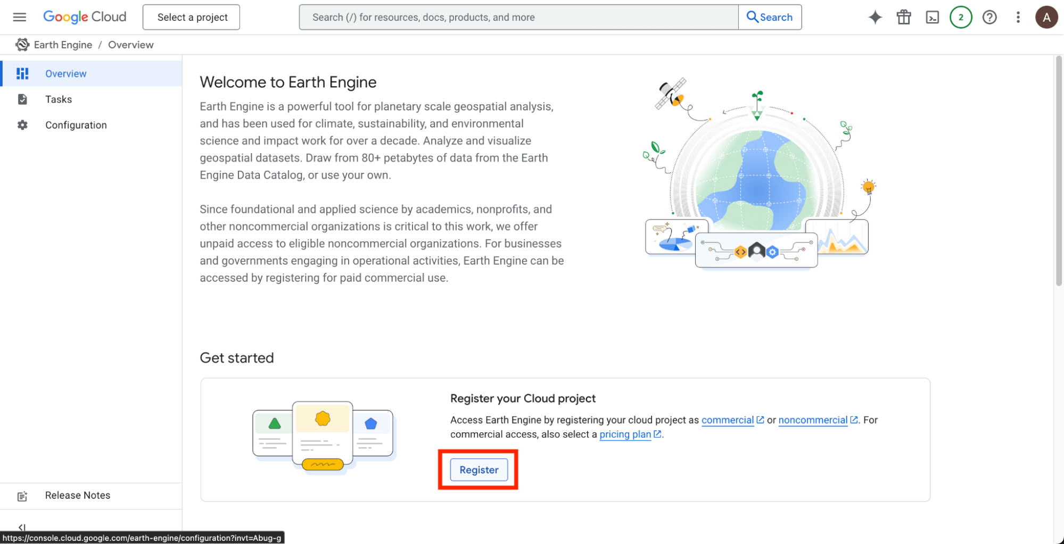Open the three-dot settings menu

point(1018,17)
